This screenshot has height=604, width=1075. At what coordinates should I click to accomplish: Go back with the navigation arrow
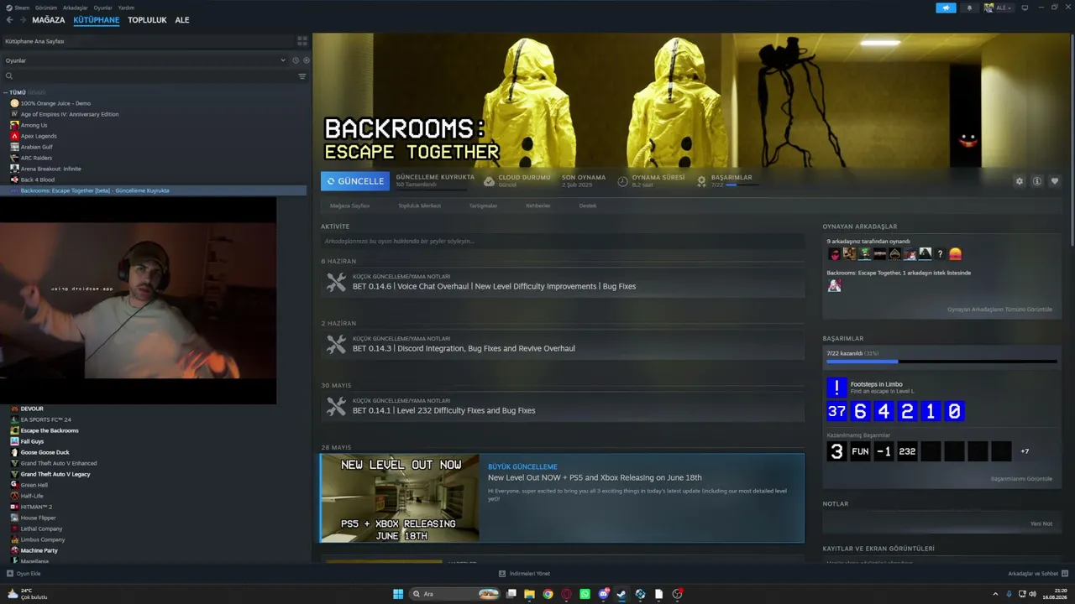click(9, 20)
